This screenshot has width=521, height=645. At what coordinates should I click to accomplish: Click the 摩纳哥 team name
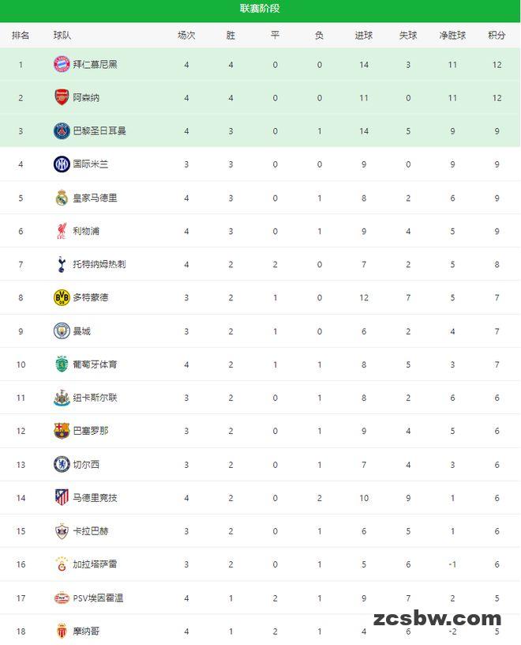click(x=86, y=631)
